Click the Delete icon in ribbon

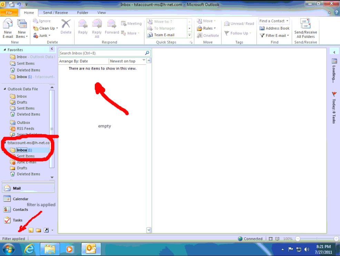[66, 25]
